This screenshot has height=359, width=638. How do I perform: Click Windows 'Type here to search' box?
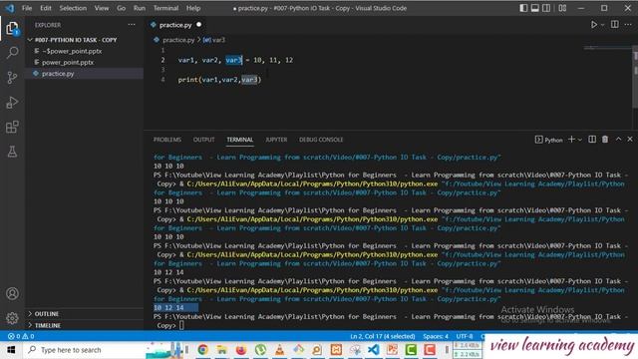84,350
